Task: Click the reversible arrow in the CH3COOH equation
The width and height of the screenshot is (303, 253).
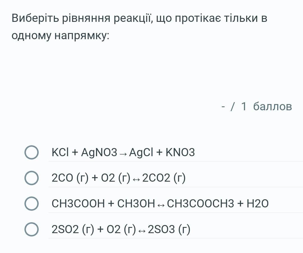Action: (161, 204)
